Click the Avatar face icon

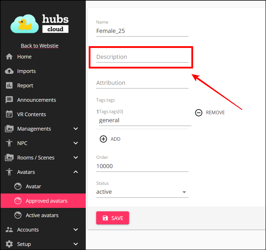click(18, 186)
